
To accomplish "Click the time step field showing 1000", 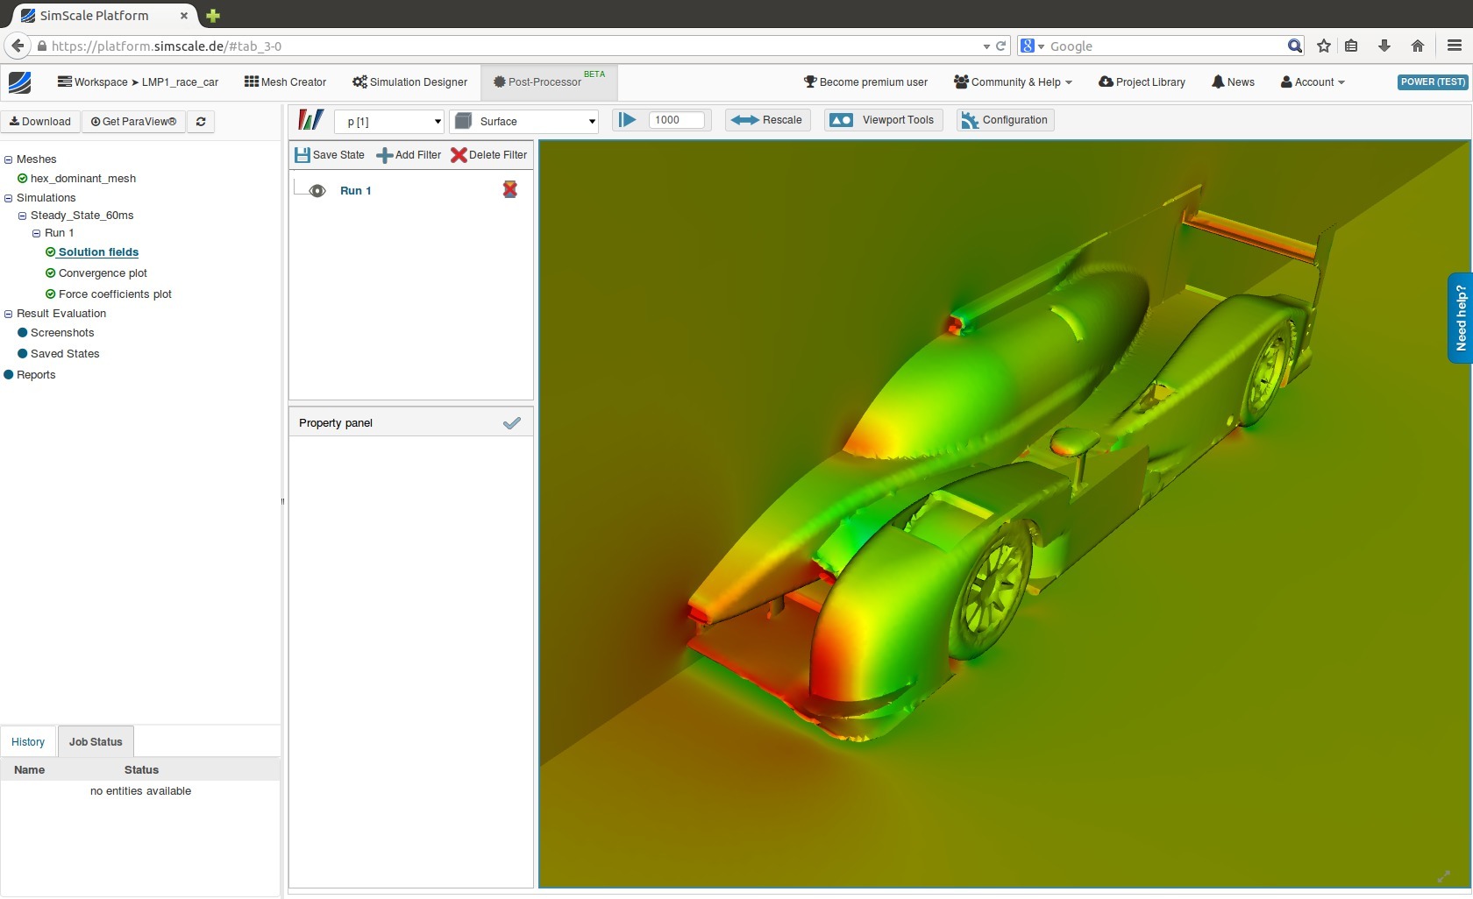I will 676,120.
